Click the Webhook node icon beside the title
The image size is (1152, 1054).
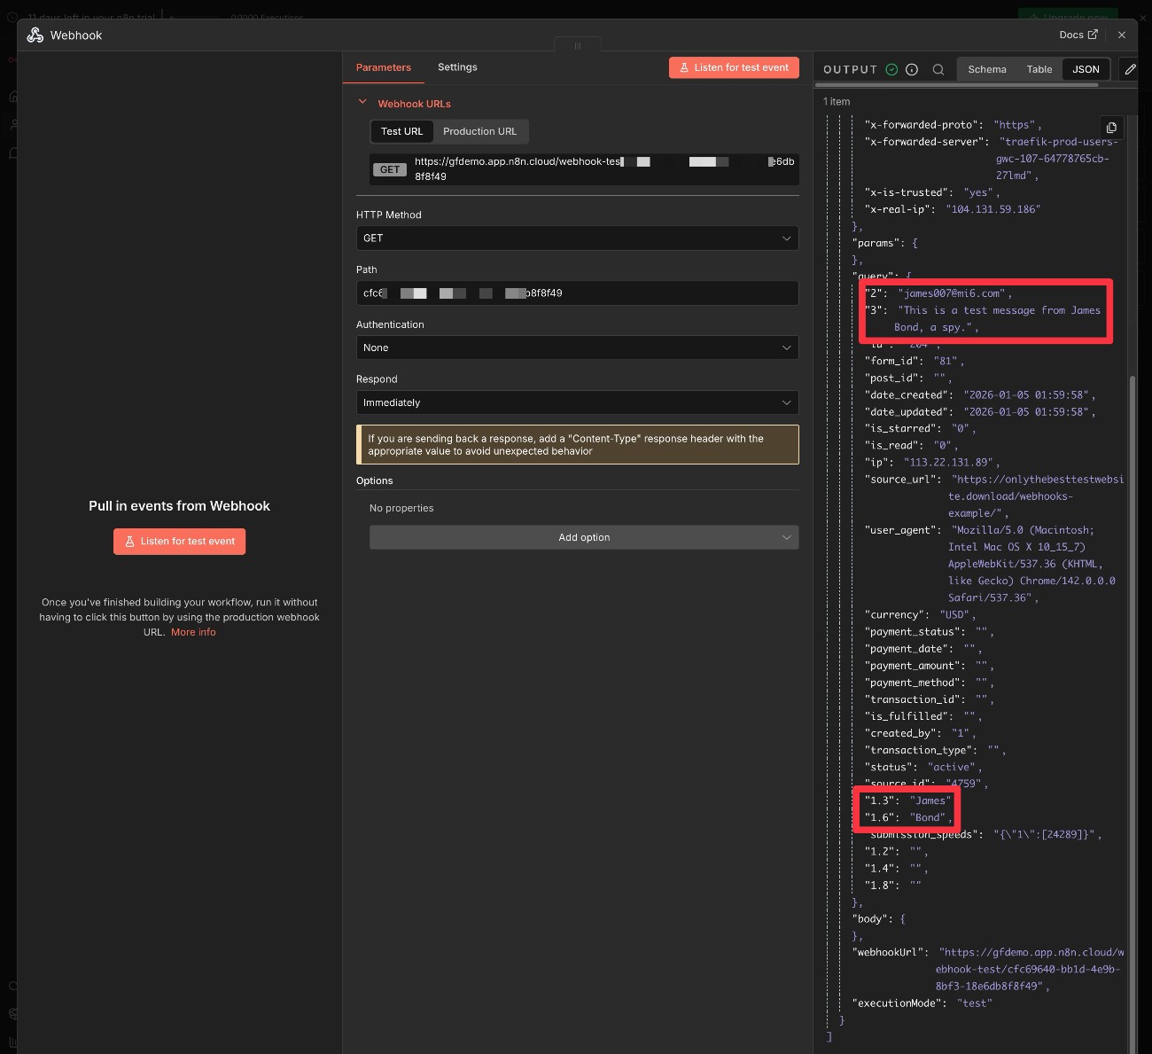35,35
